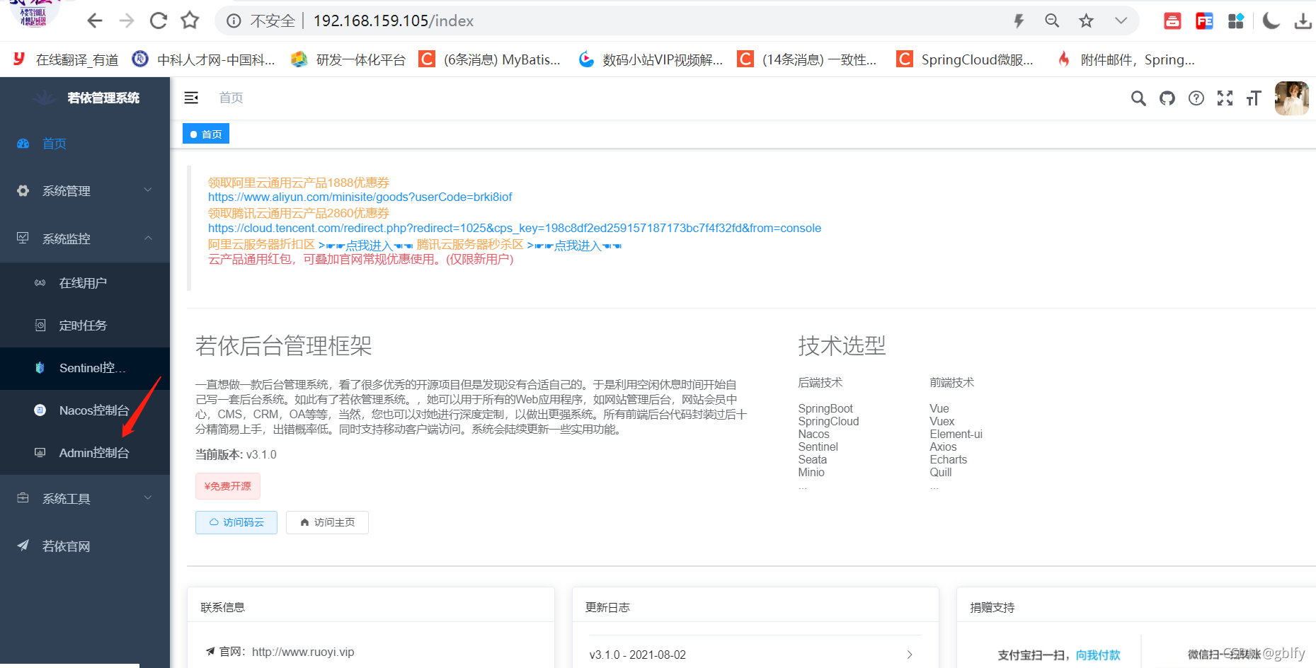Image resolution: width=1316 pixels, height=668 pixels.
Task: Toggle fullscreen via the expand icon
Action: [1225, 98]
